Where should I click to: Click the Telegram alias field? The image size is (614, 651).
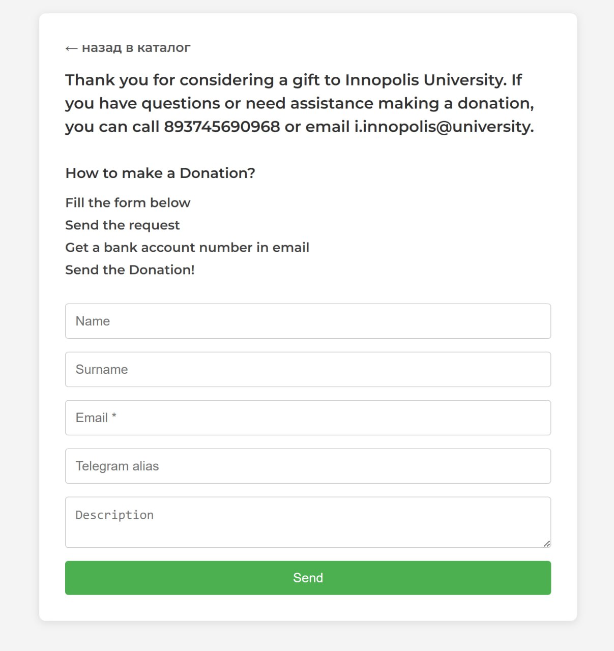tap(308, 466)
